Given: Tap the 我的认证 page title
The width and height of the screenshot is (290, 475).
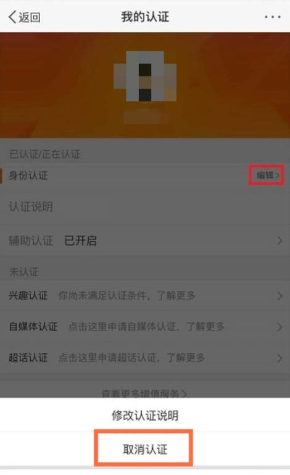Looking at the screenshot, I should pyautogui.click(x=145, y=17).
